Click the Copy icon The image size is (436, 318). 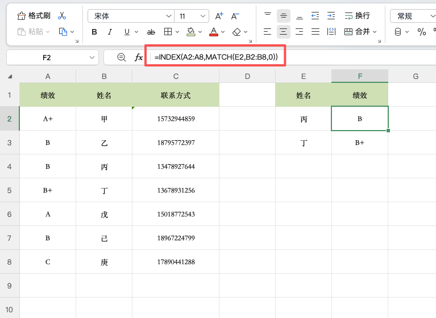click(x=63, y=32)
